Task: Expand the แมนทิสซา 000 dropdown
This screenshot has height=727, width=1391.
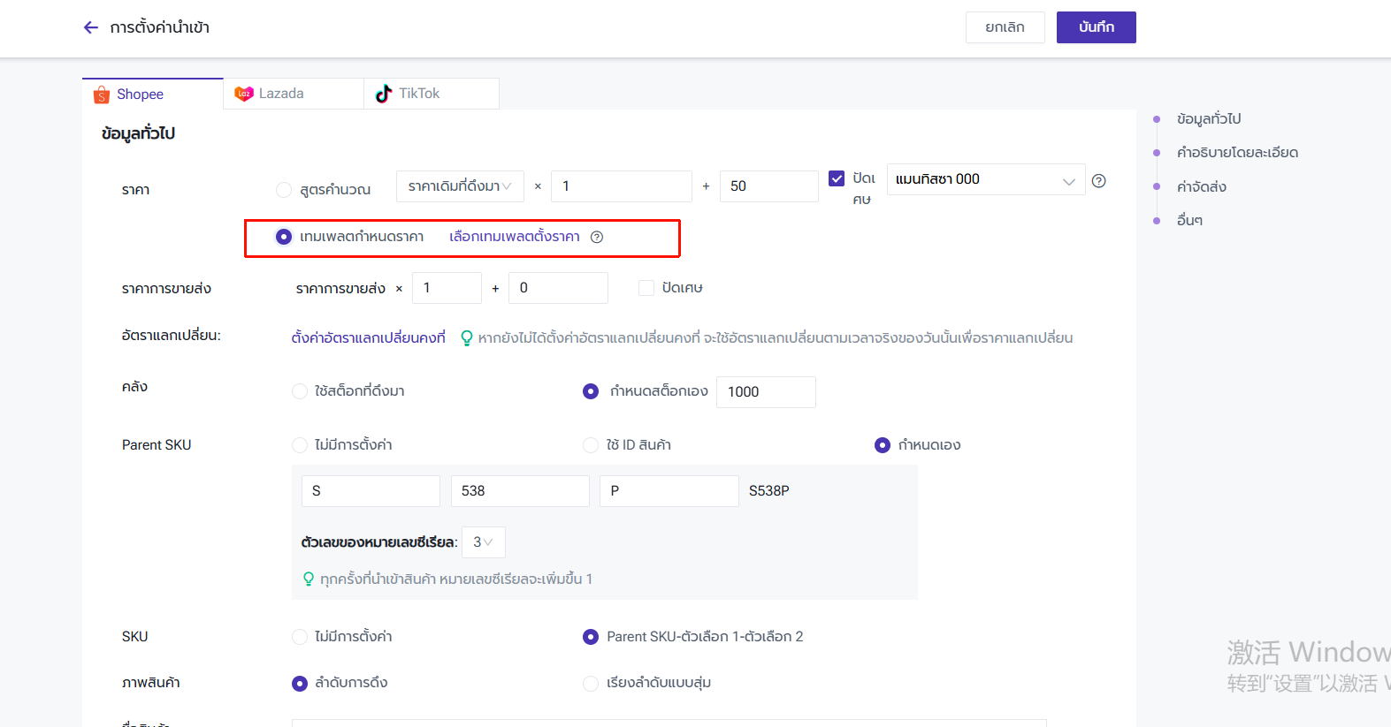Action: (985, 180)
